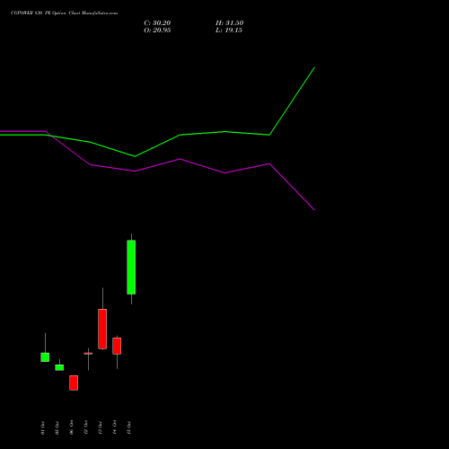Select the high value 'H: 31.50'
The height and width of the screenshot is (449, 449).
tap(230, 23)
